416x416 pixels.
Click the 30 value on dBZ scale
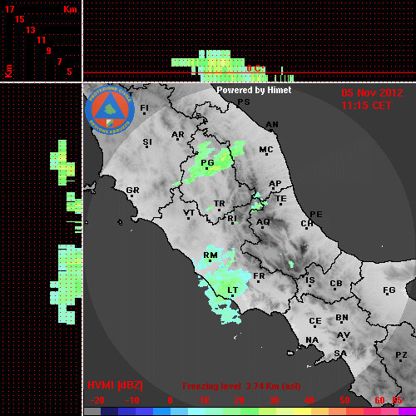pyautogui.click(x=275, y=400)
